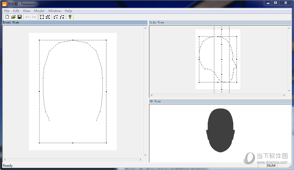Toggle the rectangular box edit mode
The height and width of the screenshot is (170, 294).
[42, 17]
